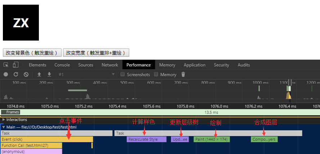Start recording with the Record button

(x=6, y=74)
